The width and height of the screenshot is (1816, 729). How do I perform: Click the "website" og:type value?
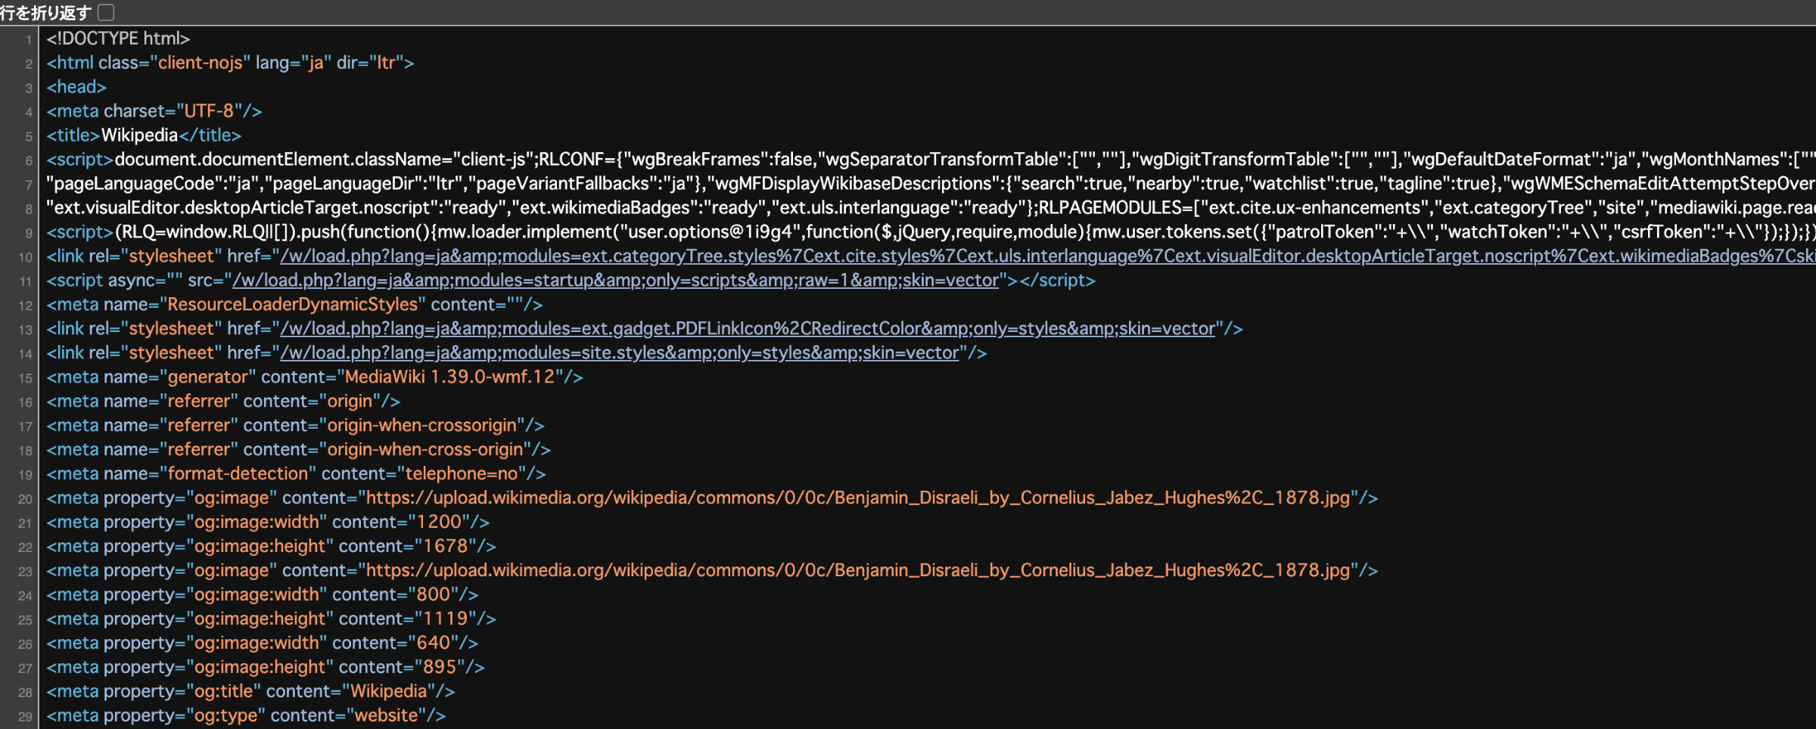[x=387, y=716]
